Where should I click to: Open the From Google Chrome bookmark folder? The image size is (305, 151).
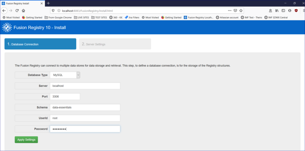pos(58,17)
